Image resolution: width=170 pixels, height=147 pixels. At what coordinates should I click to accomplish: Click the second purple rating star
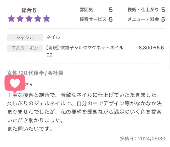[x=20, y=19]
